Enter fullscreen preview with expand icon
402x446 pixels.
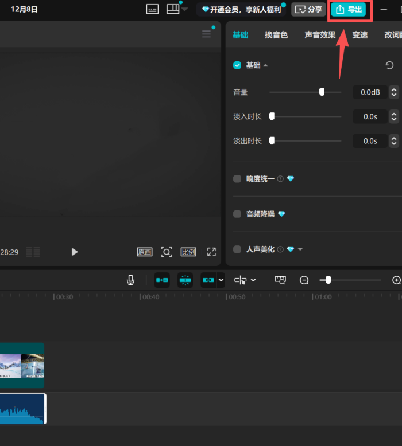coord(211,252)
